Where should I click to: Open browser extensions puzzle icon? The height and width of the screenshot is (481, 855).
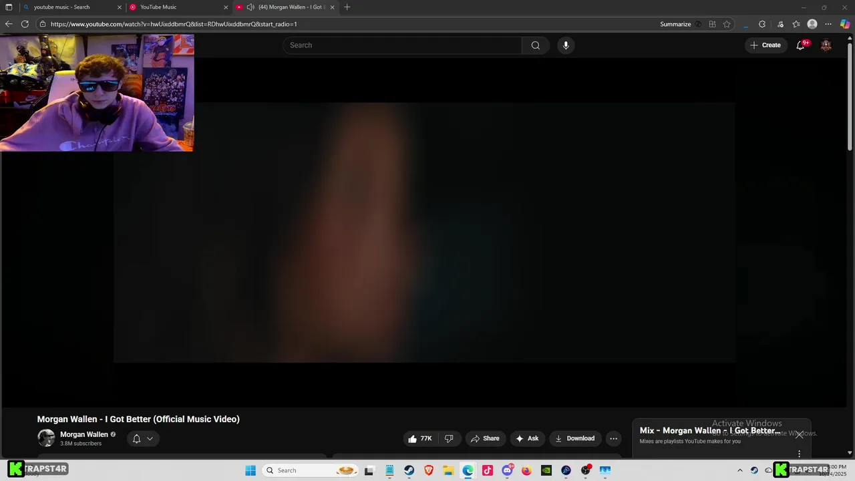click(762, 24)
